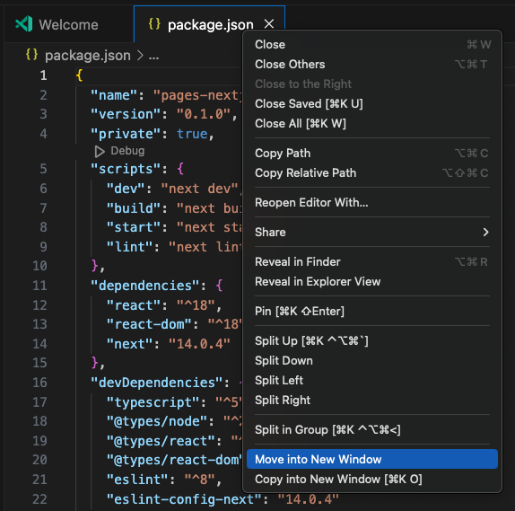The width and height of the screenshot is (515, 511).
Task: Click the "dependencies" key text
Action: 145,286
